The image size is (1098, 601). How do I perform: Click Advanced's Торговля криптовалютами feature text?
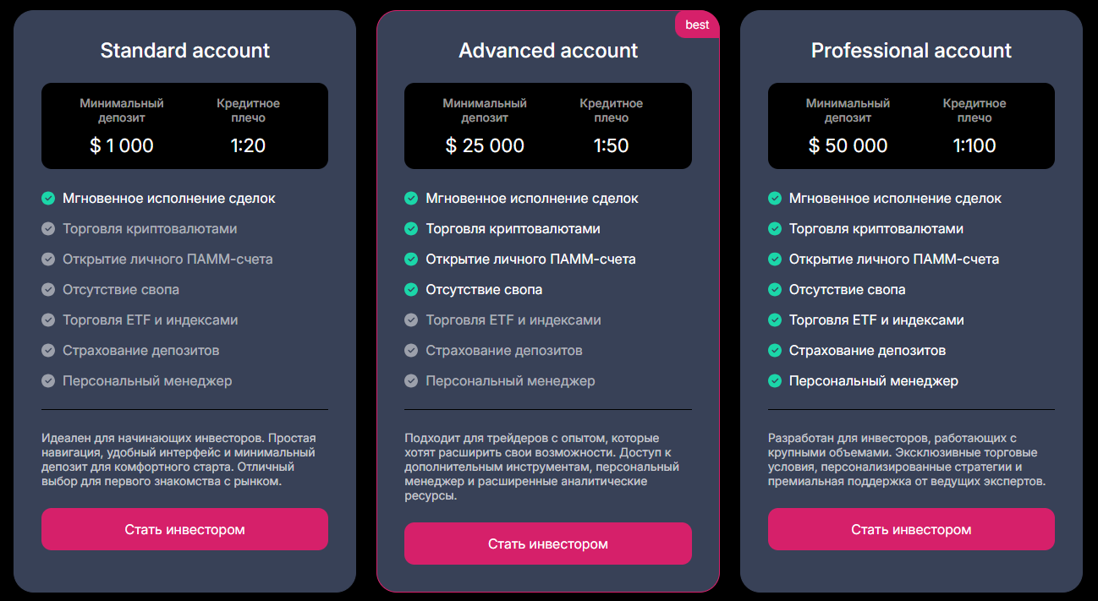click(x=513, y=229)
